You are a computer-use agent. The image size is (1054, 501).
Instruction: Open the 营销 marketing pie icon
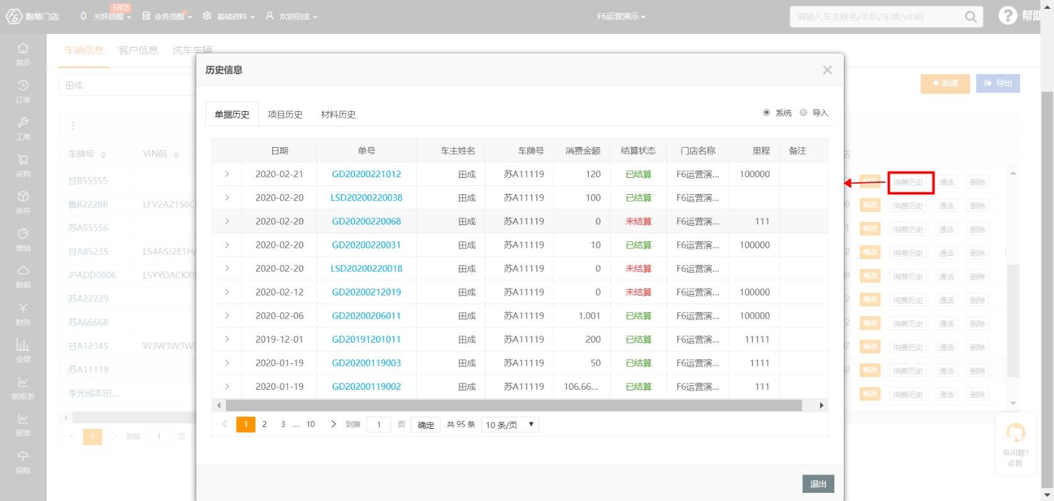(x=23, y=233)
